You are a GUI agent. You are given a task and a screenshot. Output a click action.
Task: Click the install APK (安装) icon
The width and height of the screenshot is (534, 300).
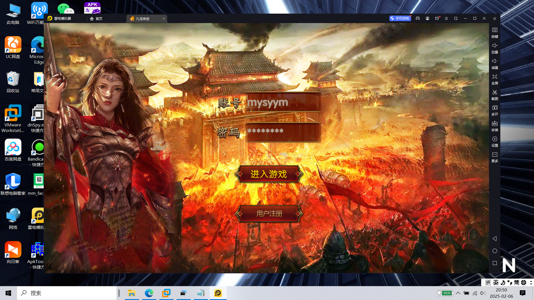tap(495, 126)
